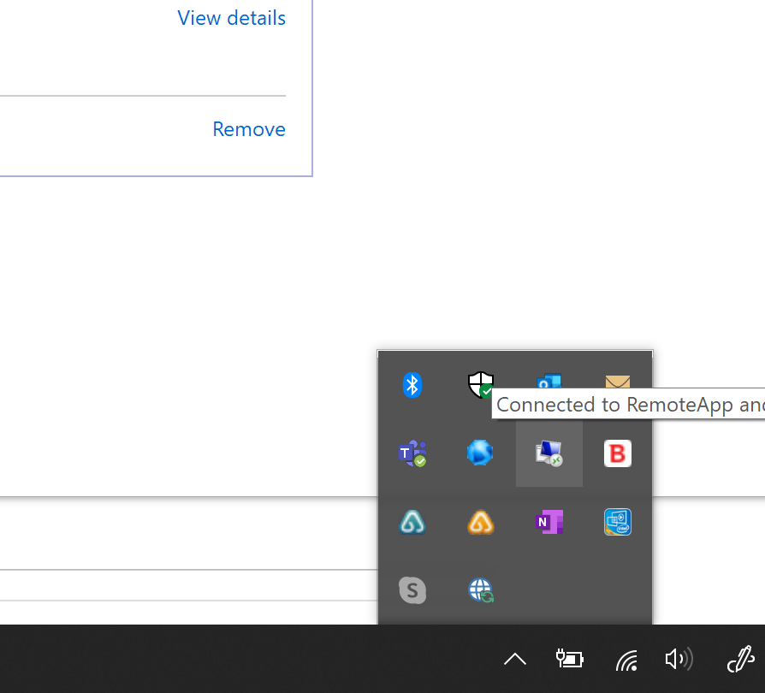Open the Wi-Fi network flyout

tap(626, 660)
